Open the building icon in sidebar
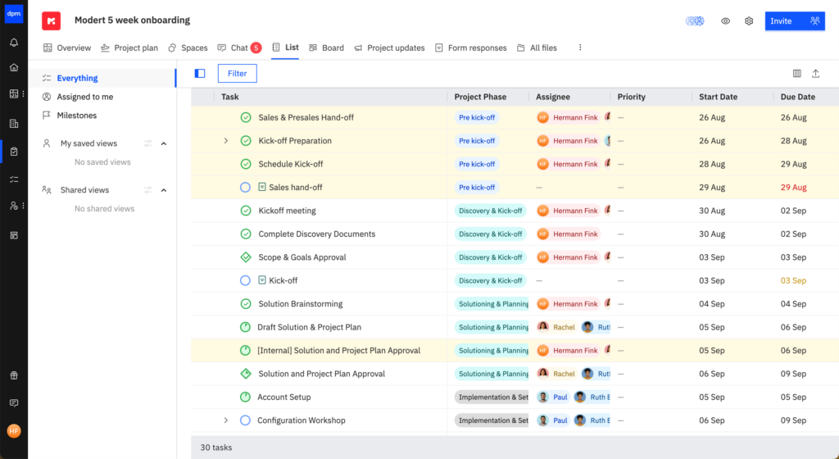The height and width of the screenshot is (459, 839). (14, 124)
